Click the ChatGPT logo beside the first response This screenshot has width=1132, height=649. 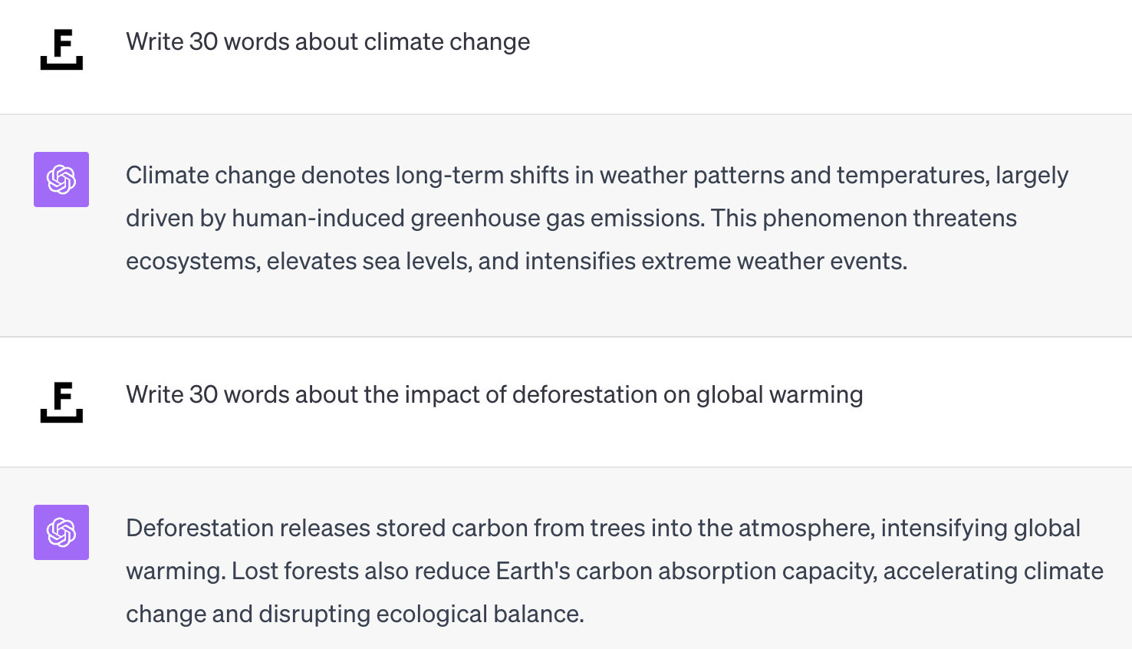pos(61,180)
